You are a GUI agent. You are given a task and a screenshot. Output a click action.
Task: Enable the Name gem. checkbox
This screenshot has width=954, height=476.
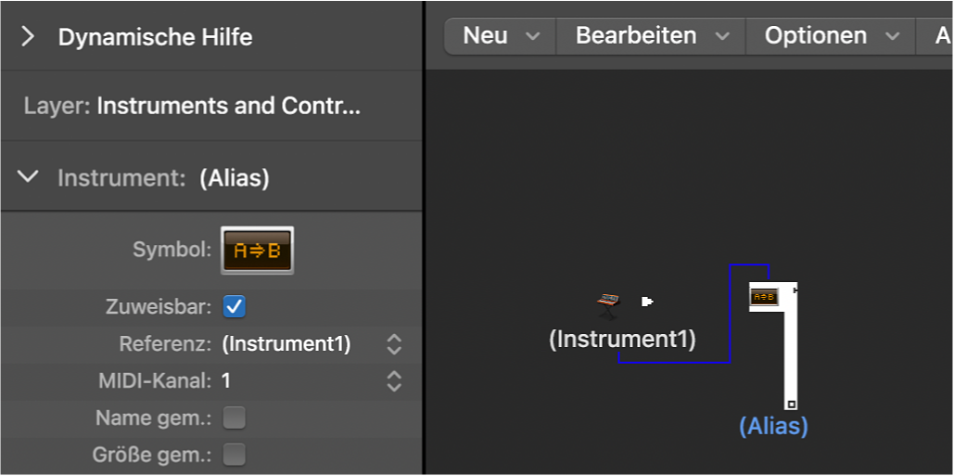pos(235,418)
